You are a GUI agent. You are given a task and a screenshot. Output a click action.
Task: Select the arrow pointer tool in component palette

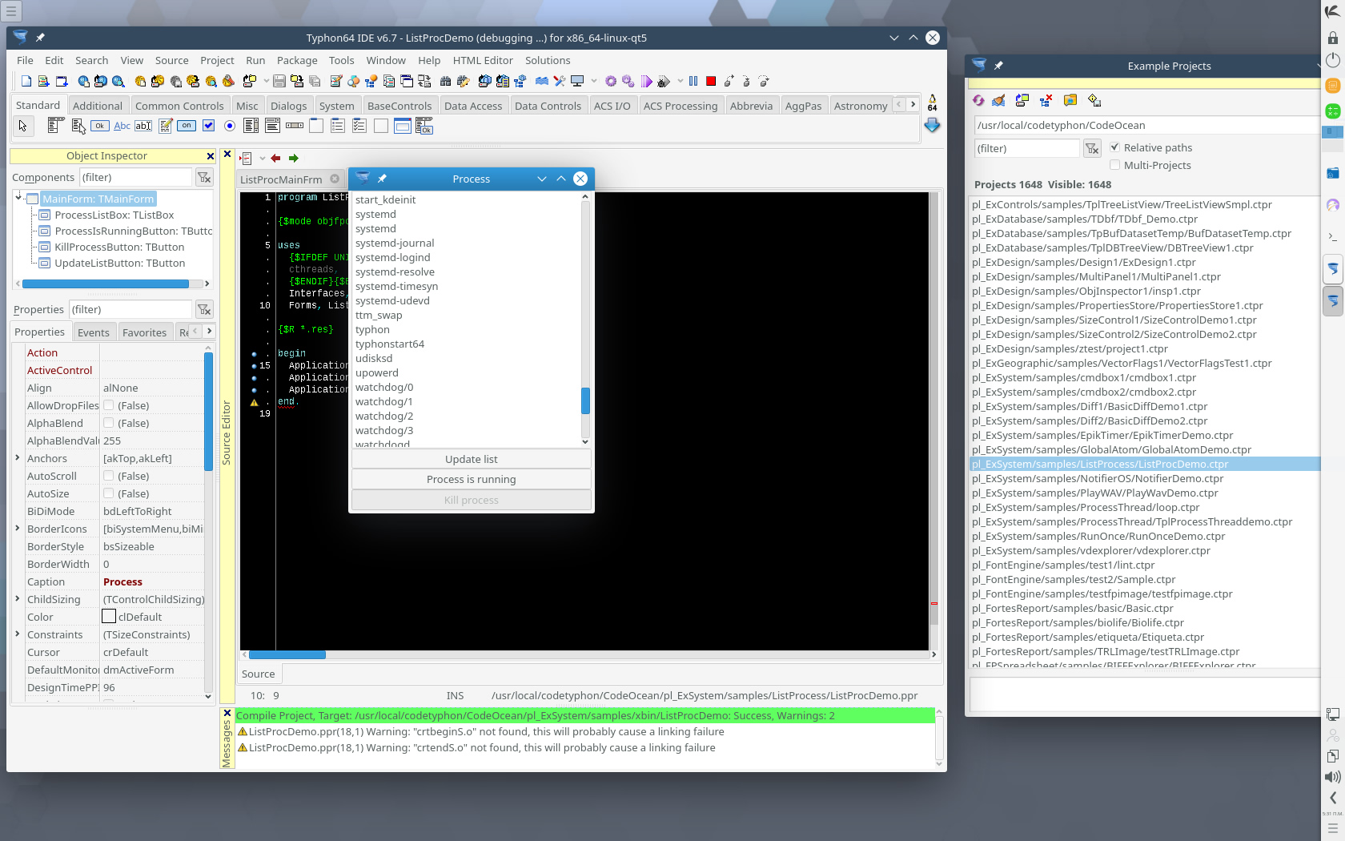(x=22, y=126)
